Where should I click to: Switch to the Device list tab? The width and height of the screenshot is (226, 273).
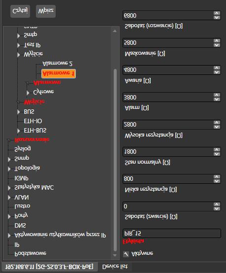(x=115, y=267)
